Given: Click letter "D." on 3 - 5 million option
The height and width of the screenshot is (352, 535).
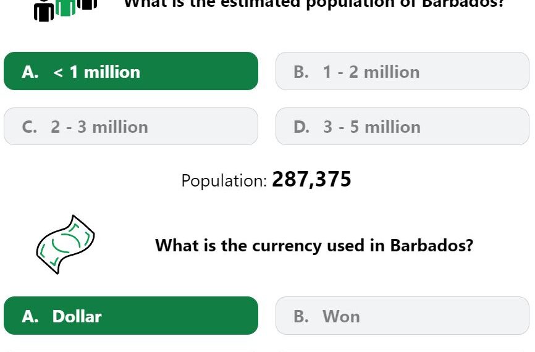Looking at the screenshot, I should (x=301, y=127).
